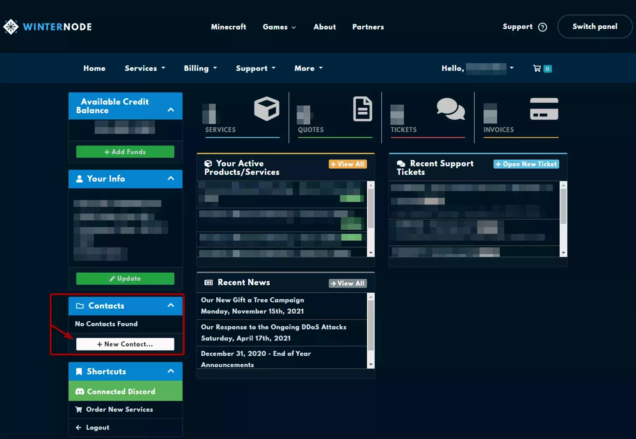Click the Invoices credit card icon
Image resolution: width=636 pixels, height=439 pixels.
544,109
